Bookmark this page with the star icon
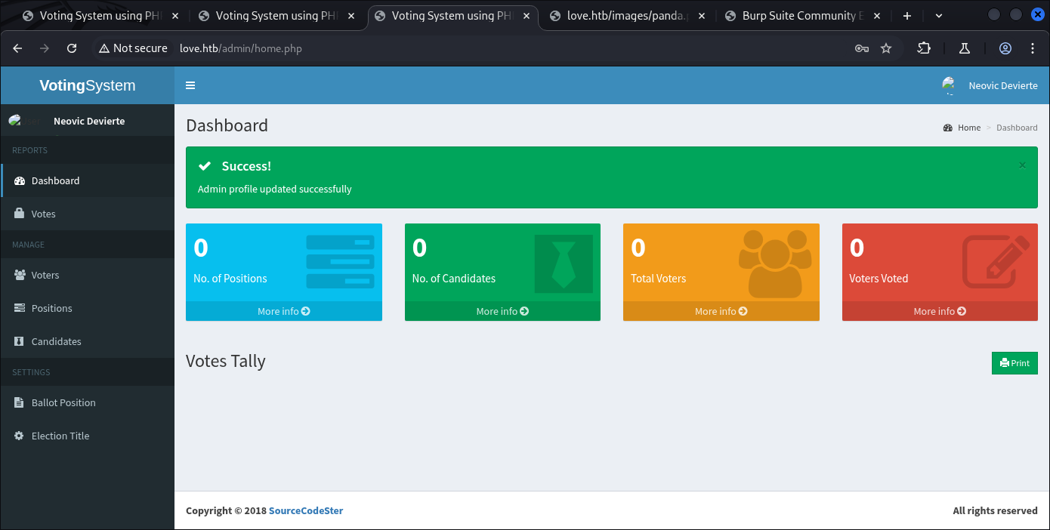Viewport: 1050px width, 530px height. 886,48
